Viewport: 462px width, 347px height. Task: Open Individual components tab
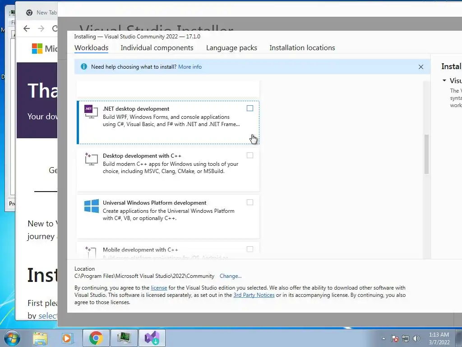coord(157,48)
